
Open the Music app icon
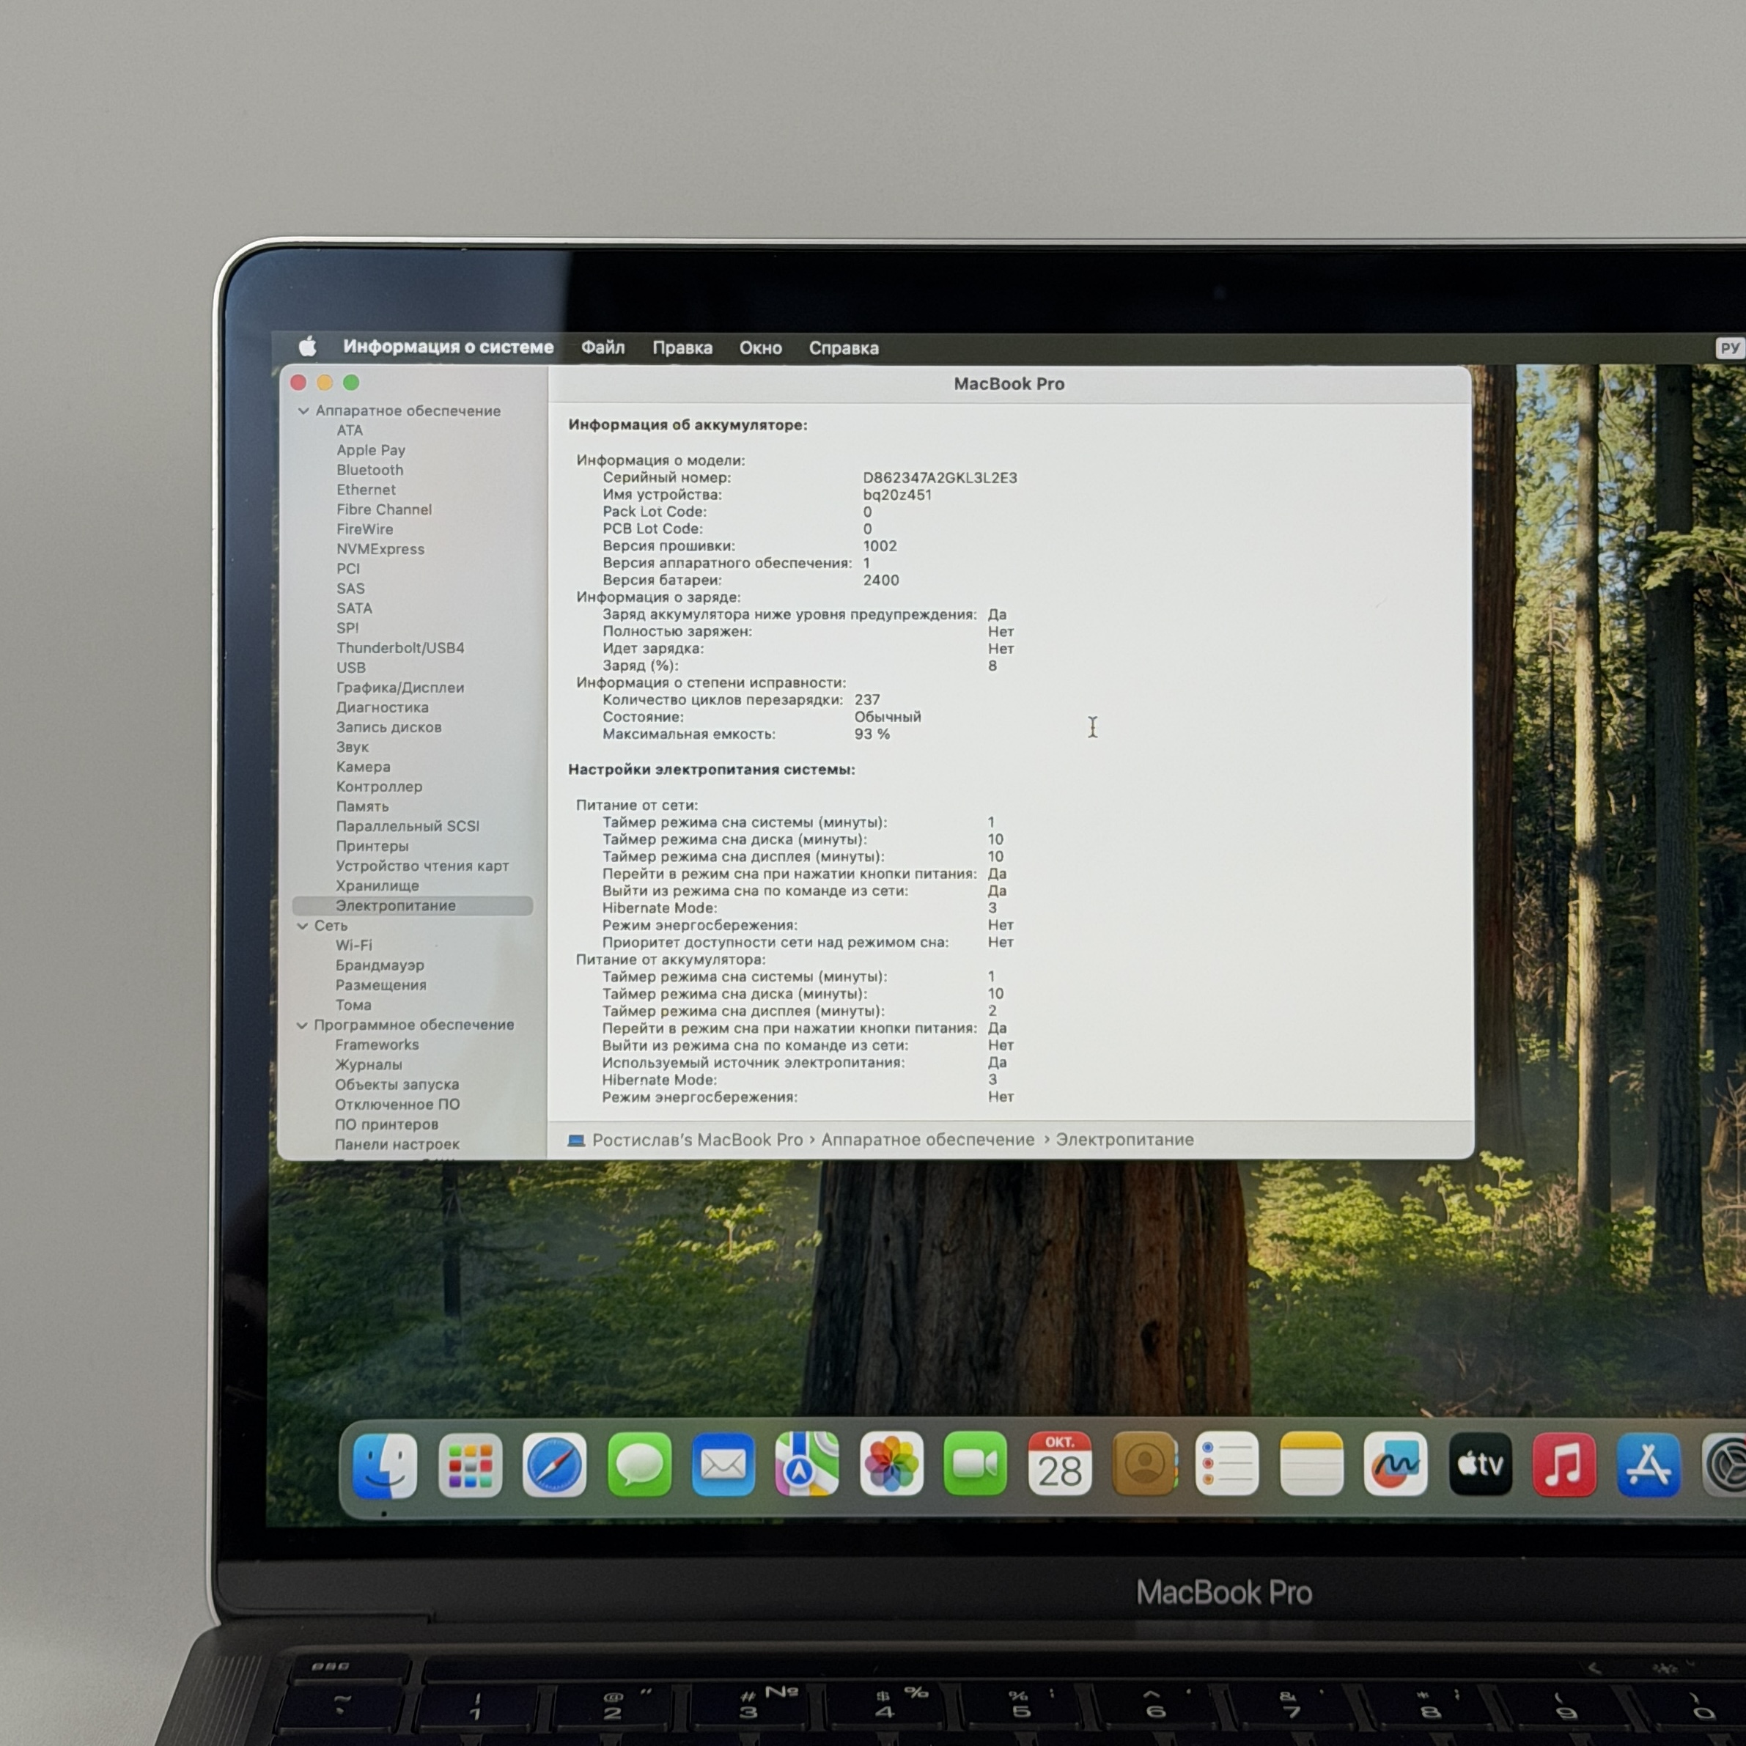(1563, 1464)
